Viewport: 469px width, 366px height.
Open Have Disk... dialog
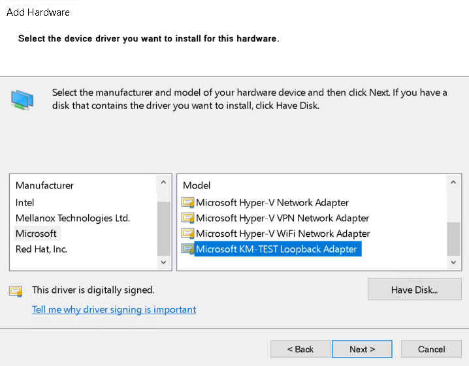tap(414, 290)
